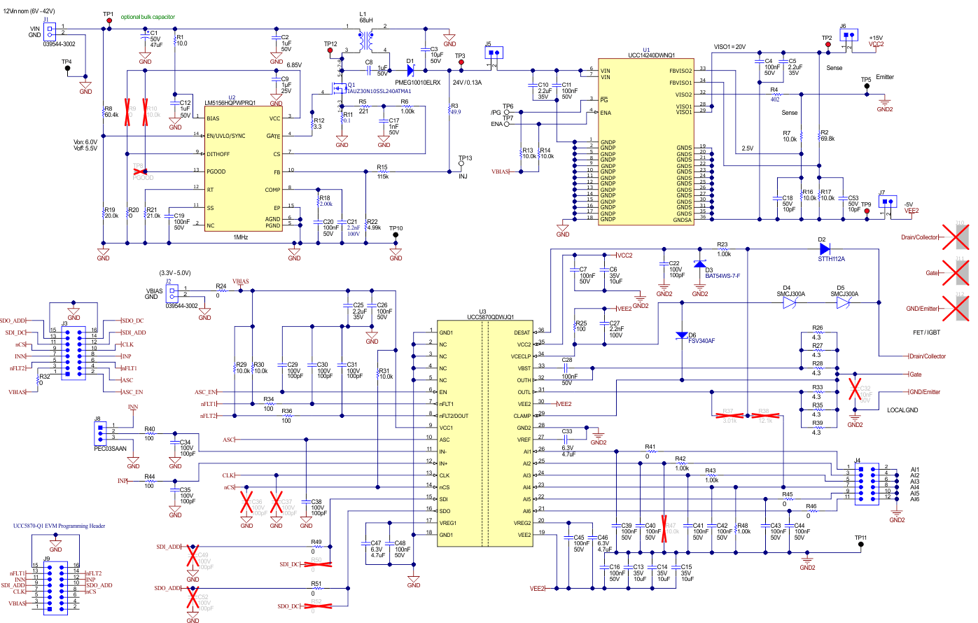Select the "PEC03SAAN" part number text

(111, 449)
